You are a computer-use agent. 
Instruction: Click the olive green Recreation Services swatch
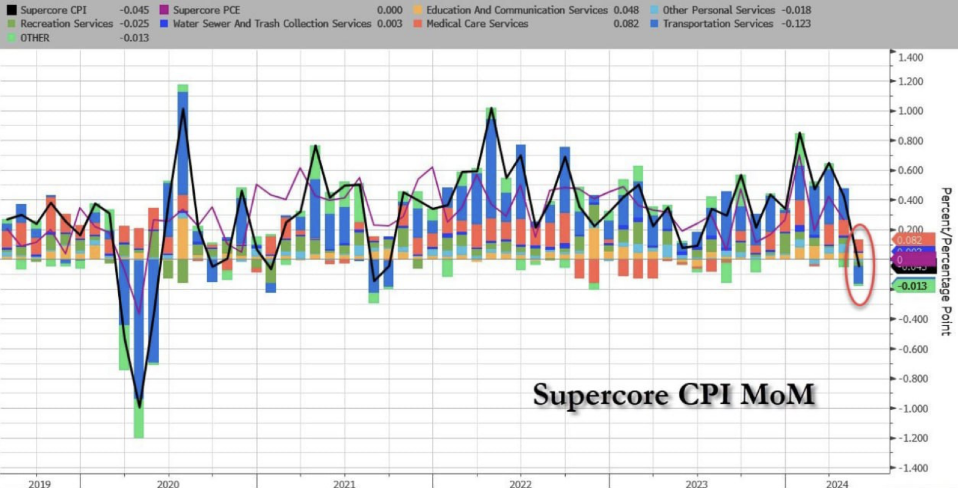[x=11, y=24]
